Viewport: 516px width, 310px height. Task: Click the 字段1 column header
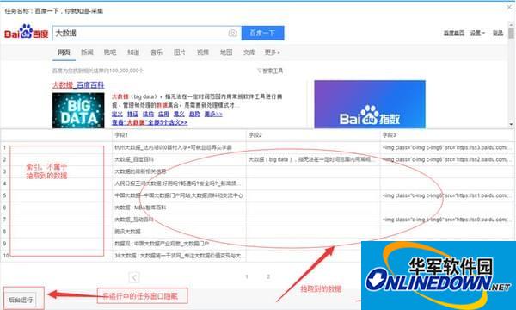click(180, 135)
